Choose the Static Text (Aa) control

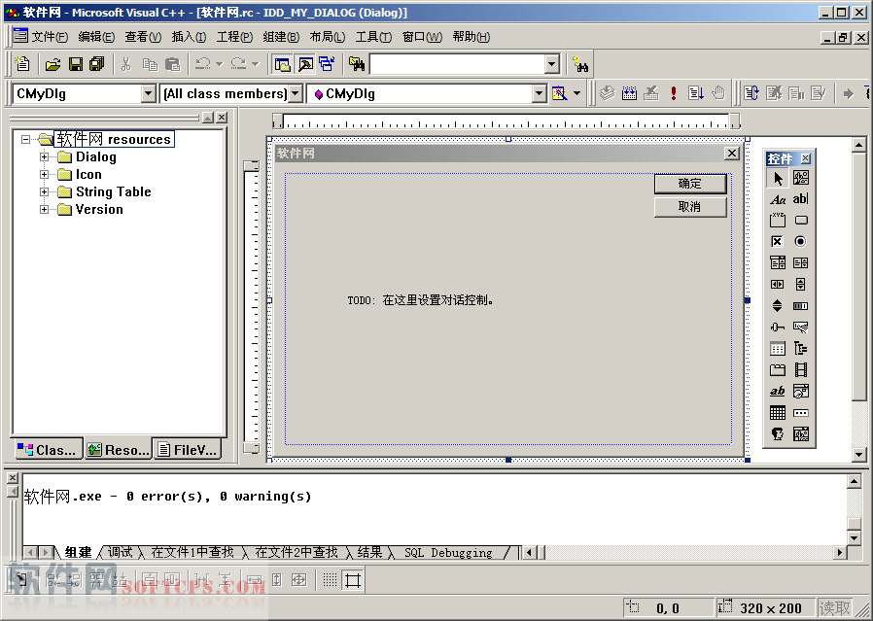pos(778,199)
